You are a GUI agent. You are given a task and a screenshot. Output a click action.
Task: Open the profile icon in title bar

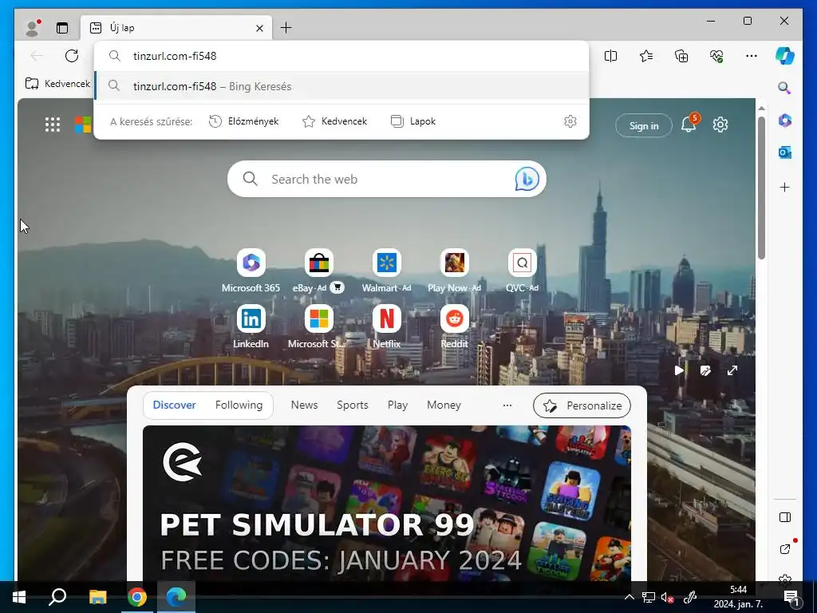click(33, 28)
